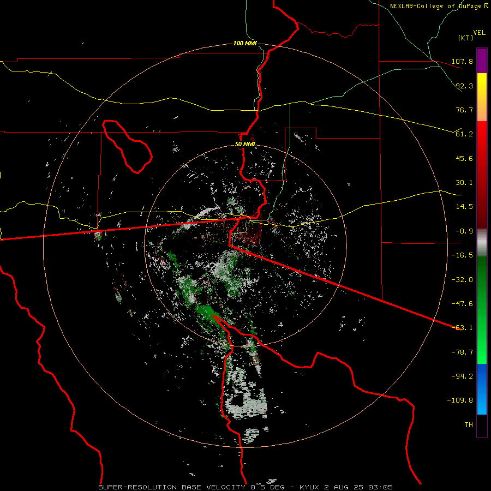Select the -16.5 velocity scale value
This screenshot has height=491, width=491.
click(462, 255)
